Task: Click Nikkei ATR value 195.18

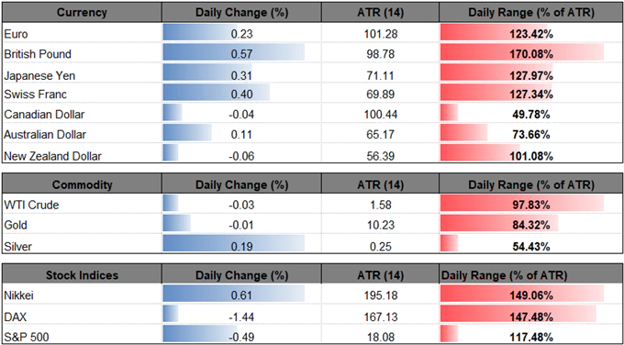Action: 381,296
